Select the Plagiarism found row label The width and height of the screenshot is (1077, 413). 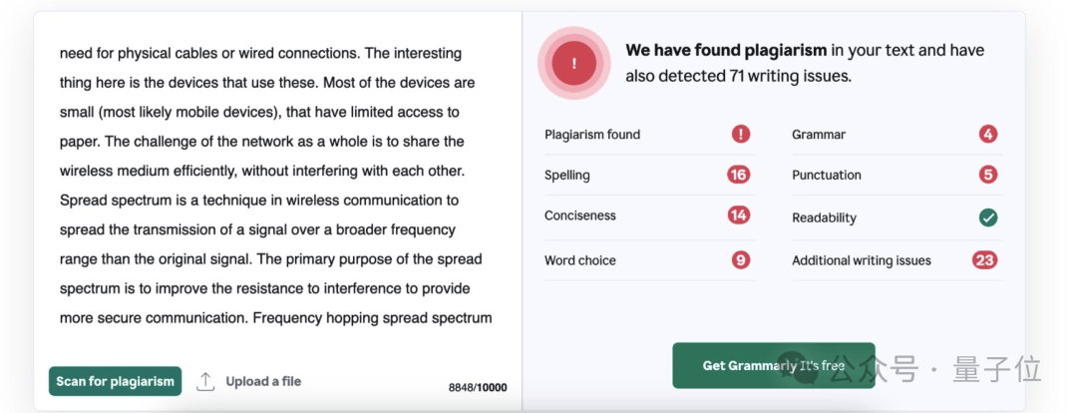[592, 135]
